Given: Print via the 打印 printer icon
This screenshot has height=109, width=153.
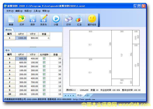Looking at the screenshot, I should click(x=69, y=20).
